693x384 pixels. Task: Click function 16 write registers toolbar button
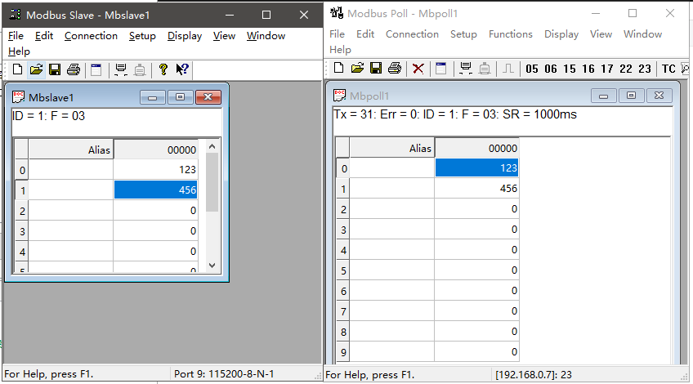pyautogui.click(x=588, y=69)
